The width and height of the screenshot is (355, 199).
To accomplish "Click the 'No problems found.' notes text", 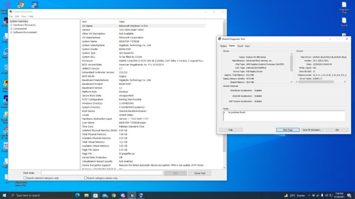I will (236, 112).
